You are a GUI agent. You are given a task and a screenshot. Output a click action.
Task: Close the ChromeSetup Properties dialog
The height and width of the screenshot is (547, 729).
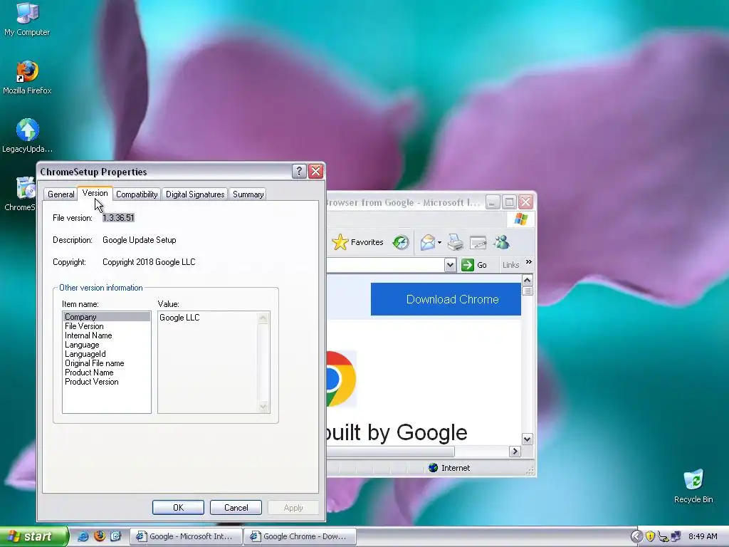(x=315, y=171)
